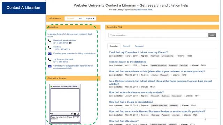The width and height of the screenshot is (223, 125).
Task: Switch to the Recent tab
Action: 126,46
